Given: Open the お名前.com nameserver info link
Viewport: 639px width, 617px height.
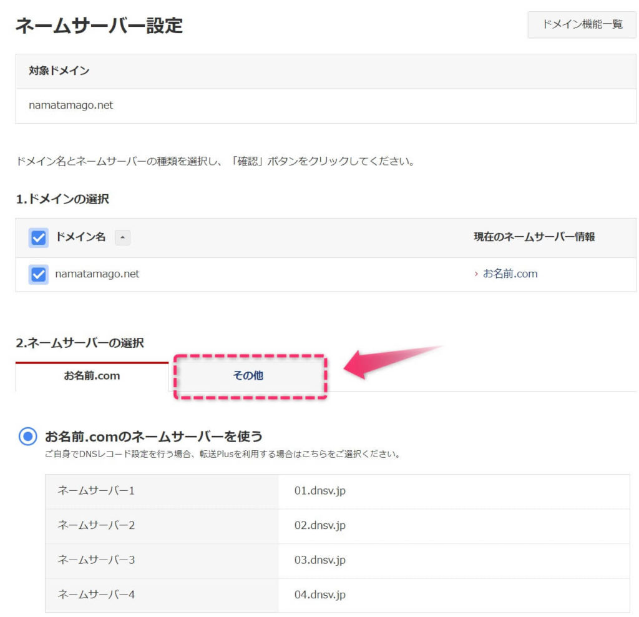Looking at the screenshot, I should tap(510, 274).
